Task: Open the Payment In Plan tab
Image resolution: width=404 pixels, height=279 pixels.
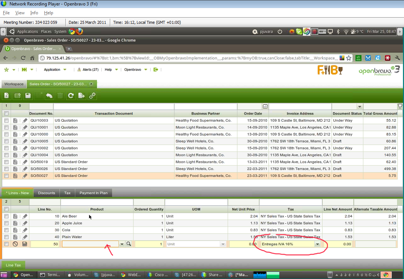Action: (x=94, y=193)
